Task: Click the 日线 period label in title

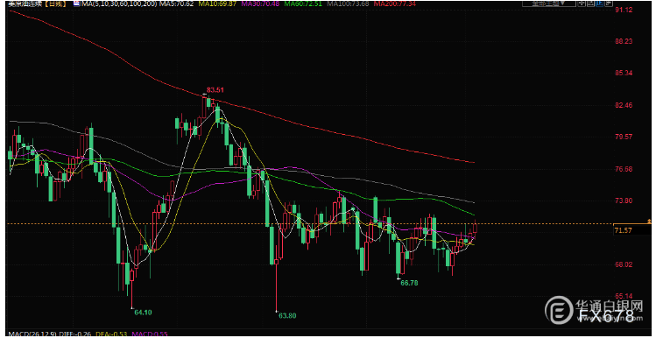Action: 54,4
